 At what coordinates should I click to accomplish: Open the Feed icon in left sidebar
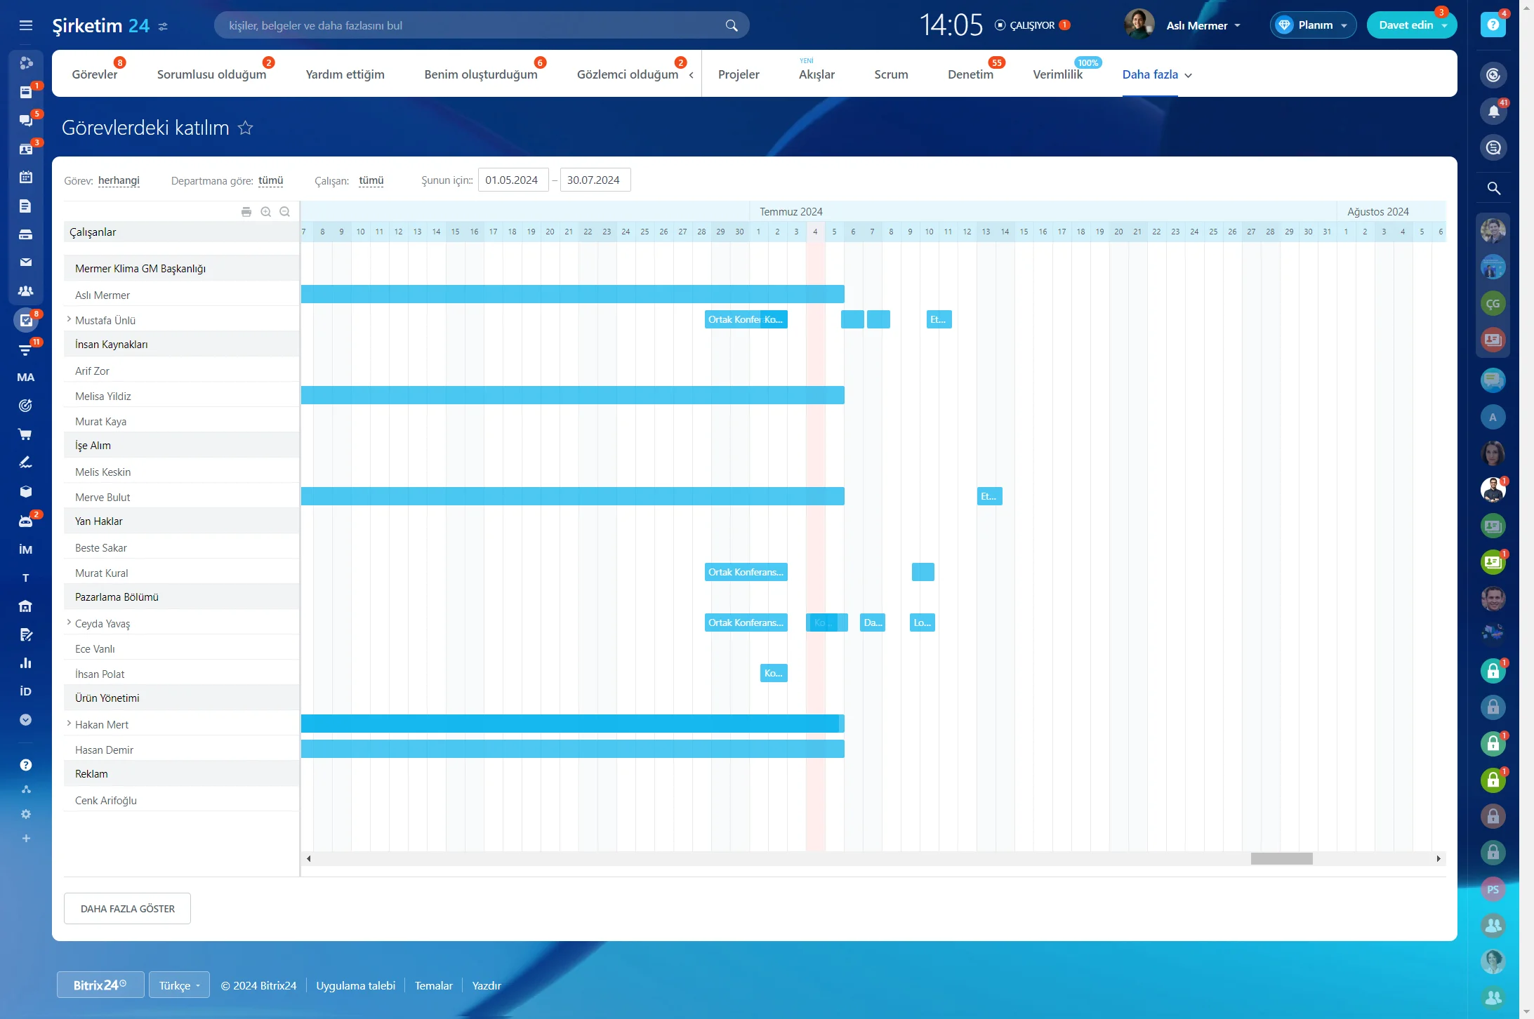coord(26,92)
